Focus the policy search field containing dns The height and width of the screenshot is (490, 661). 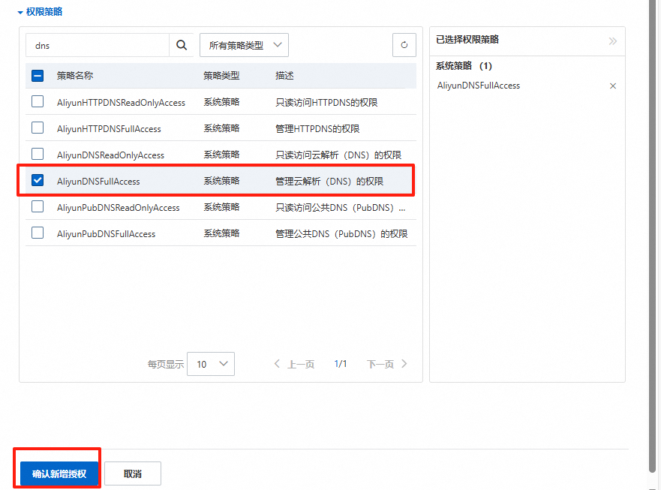point(98,45)
